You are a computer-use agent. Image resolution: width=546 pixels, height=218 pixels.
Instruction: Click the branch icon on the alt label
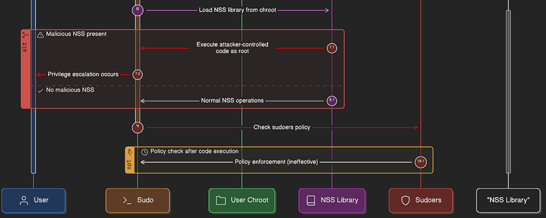[25, 34]
